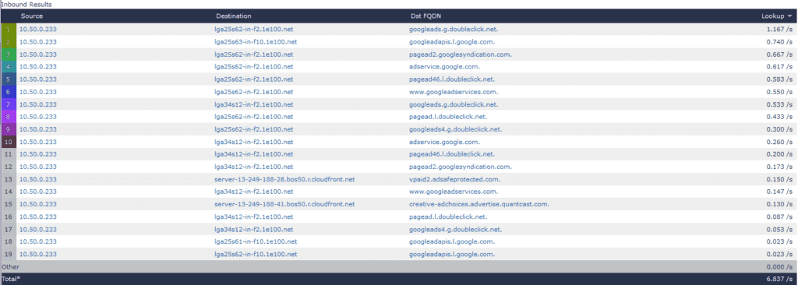798x285 pixels.
Task: Select the 0.550 /s lookup value
Action: (x=779, y=92)
